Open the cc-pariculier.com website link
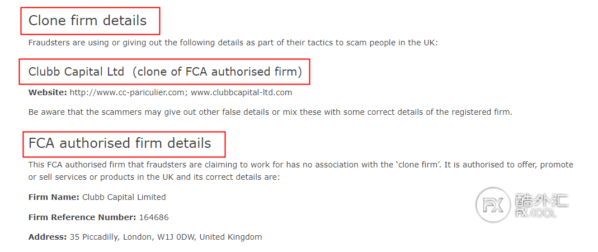 click(x=128, y=92)
